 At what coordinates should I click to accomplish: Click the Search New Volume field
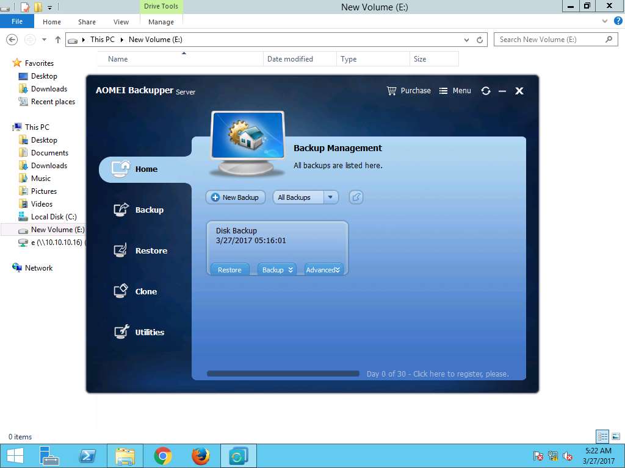click(x=555, y=40)
